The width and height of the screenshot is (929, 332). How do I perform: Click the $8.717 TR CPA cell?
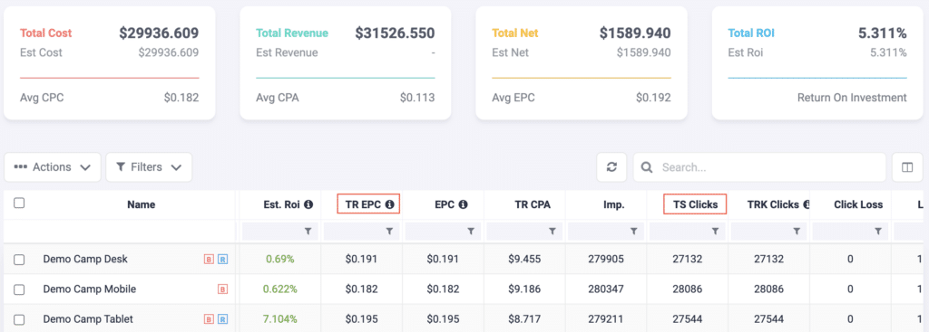[x=523, y=319]
